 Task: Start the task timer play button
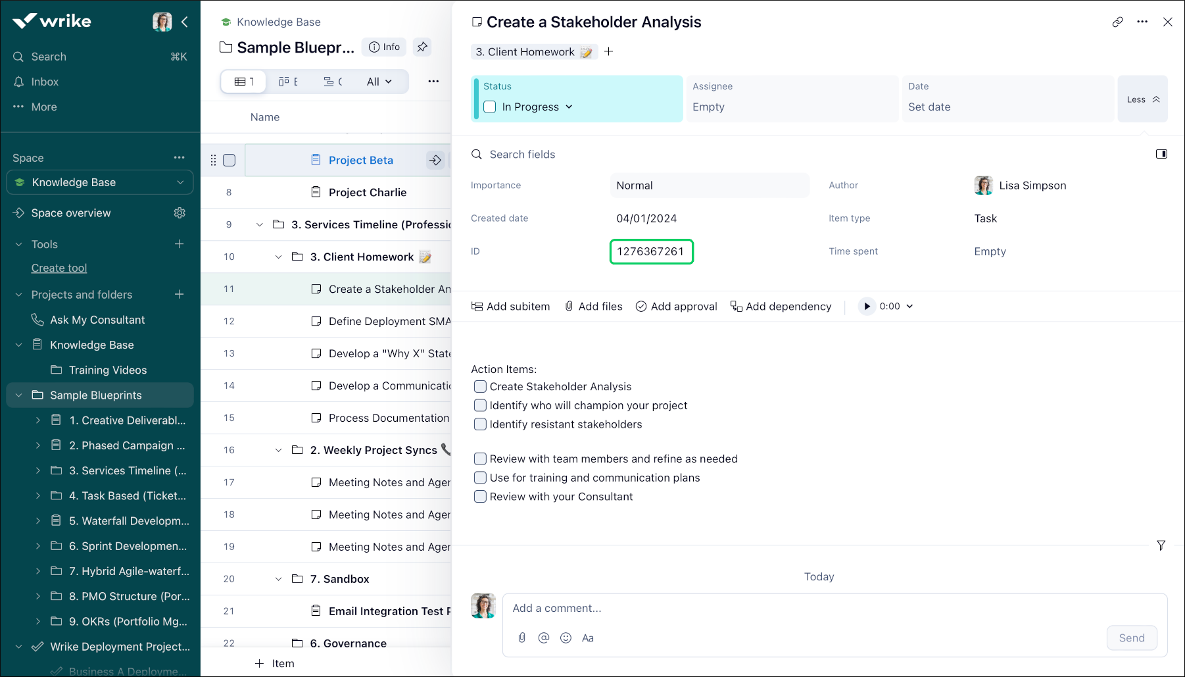(x=867, y=306)
